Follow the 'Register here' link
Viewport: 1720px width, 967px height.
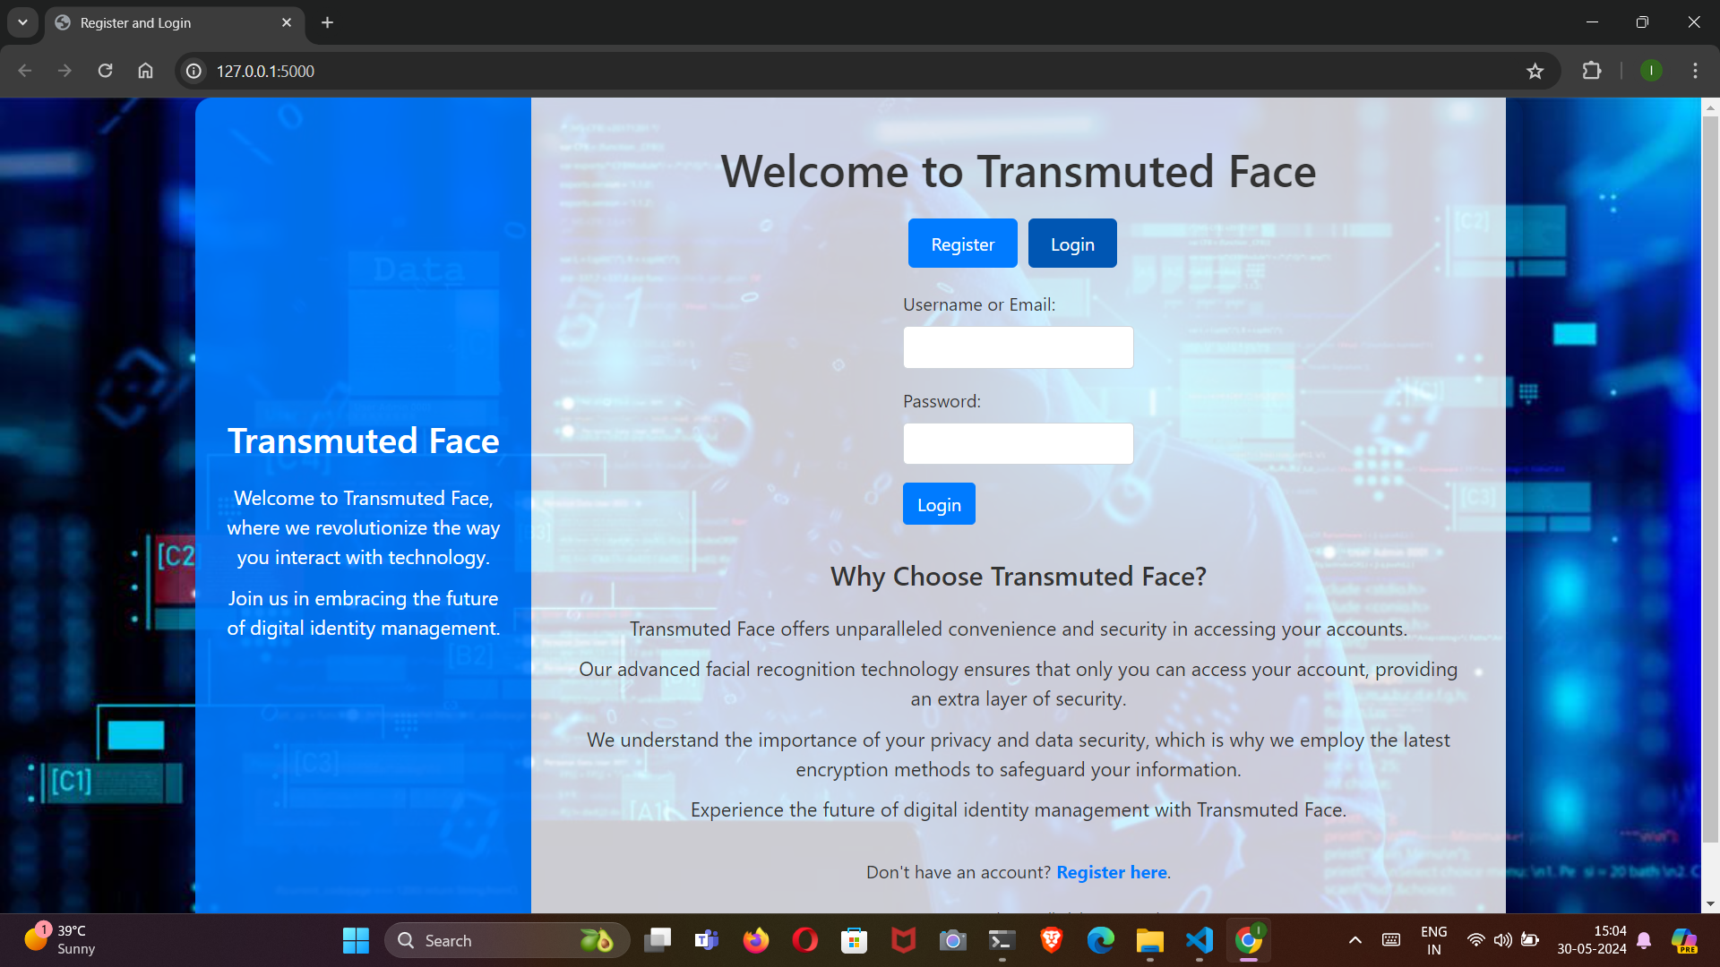1111,872
